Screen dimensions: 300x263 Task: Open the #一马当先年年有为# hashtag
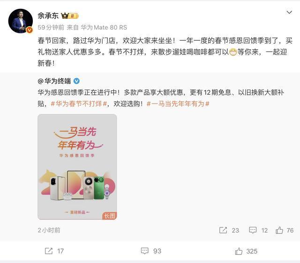click(178, 104)
